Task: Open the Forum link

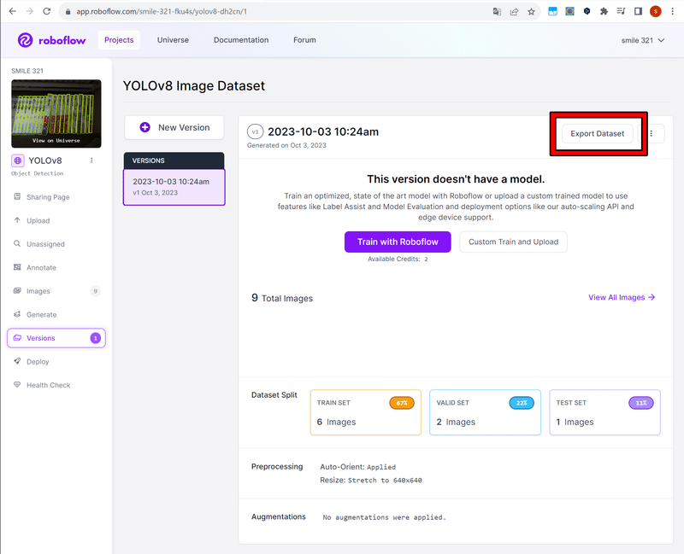Action: 304,40
